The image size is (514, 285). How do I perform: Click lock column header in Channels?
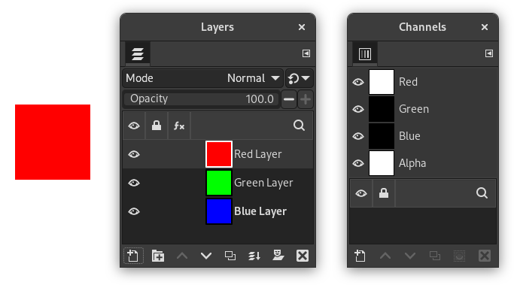(x=384, y=193)
